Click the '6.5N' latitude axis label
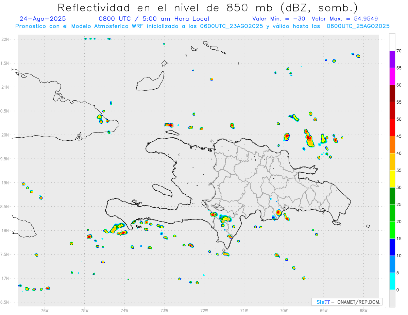This screenshot has width=408, height=315. [5, 302]
